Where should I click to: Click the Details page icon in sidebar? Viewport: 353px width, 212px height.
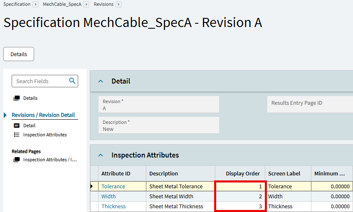(17, 99)
